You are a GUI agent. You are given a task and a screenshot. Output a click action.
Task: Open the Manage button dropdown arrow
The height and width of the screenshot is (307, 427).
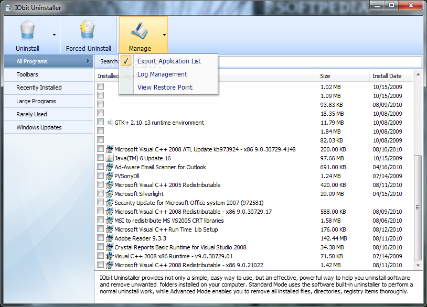164,35
